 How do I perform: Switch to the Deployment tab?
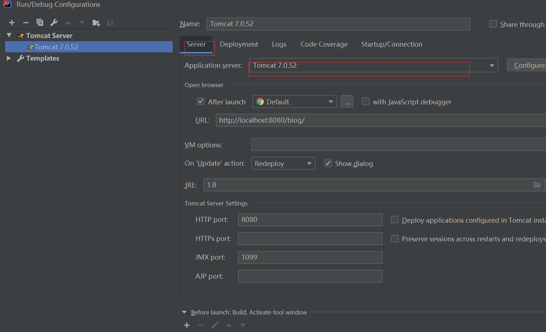click(x=239, y=44)
